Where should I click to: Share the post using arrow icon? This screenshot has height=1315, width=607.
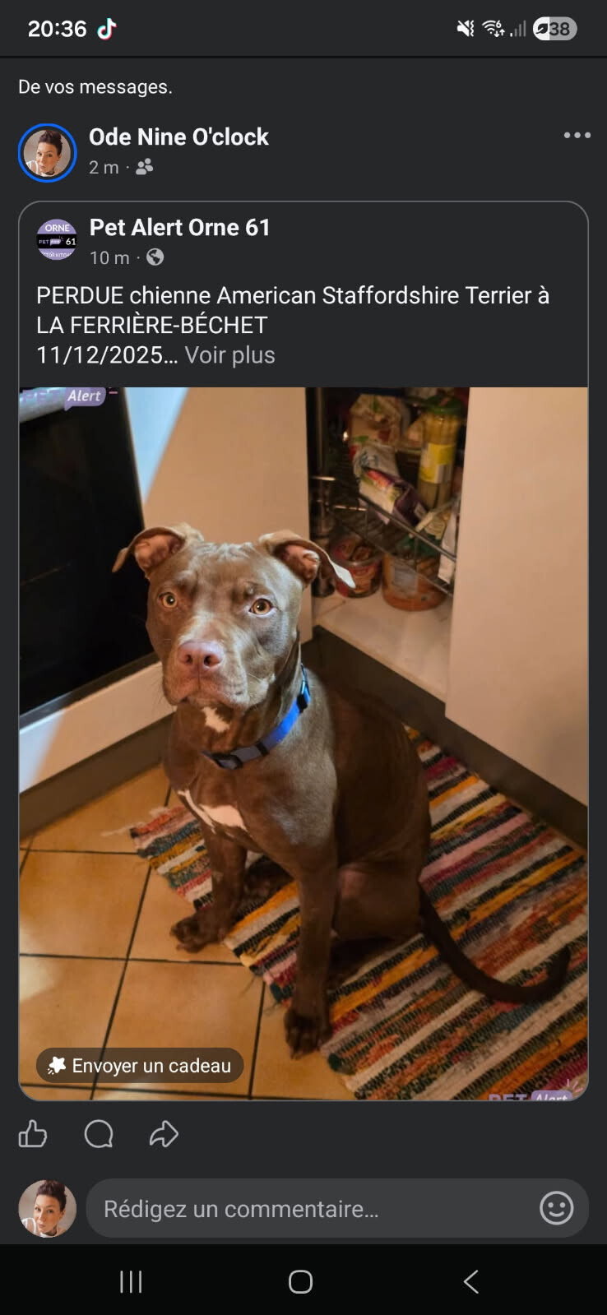click(164, 1134)
